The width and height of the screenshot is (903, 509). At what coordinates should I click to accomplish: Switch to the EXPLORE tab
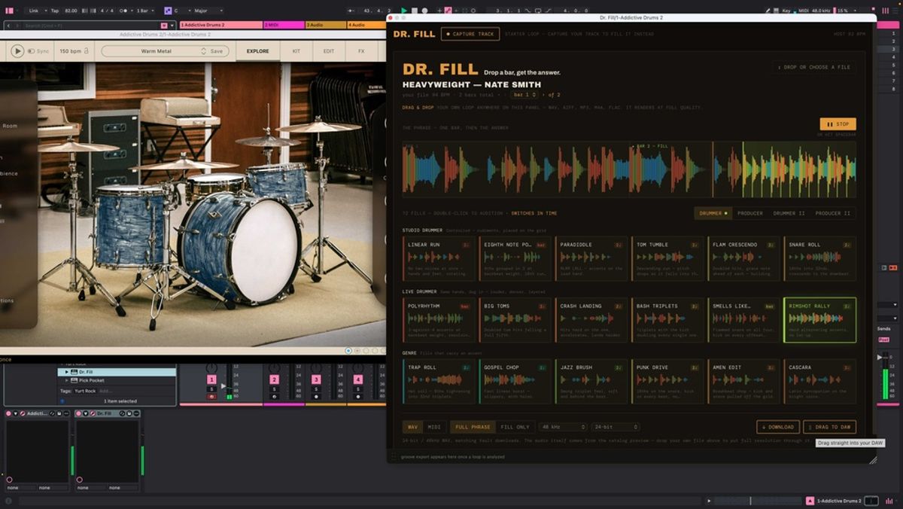click(x=257, y=51)
